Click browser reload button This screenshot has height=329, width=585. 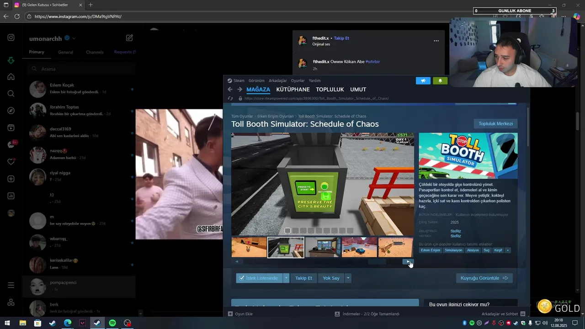[x=17, y=16]
